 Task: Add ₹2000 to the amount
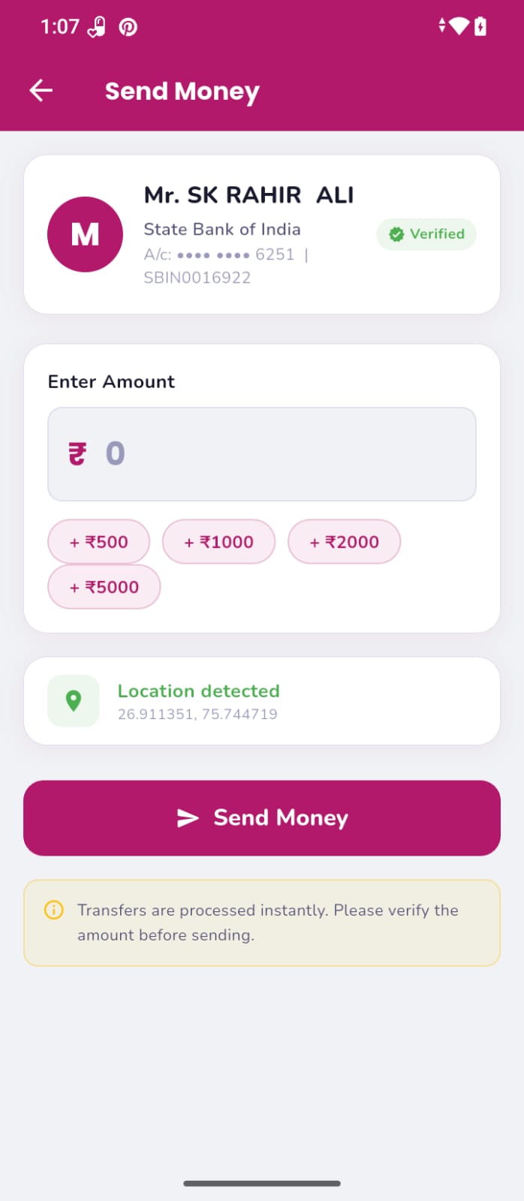[345, 542]
